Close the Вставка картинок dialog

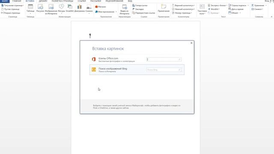[x=191, y=43]
